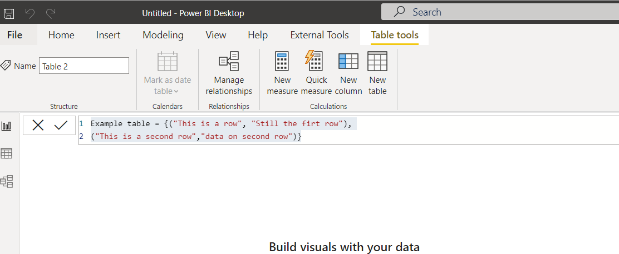Click "Still the firt row" string in formula
619x254 pixels.
(297, 123)
